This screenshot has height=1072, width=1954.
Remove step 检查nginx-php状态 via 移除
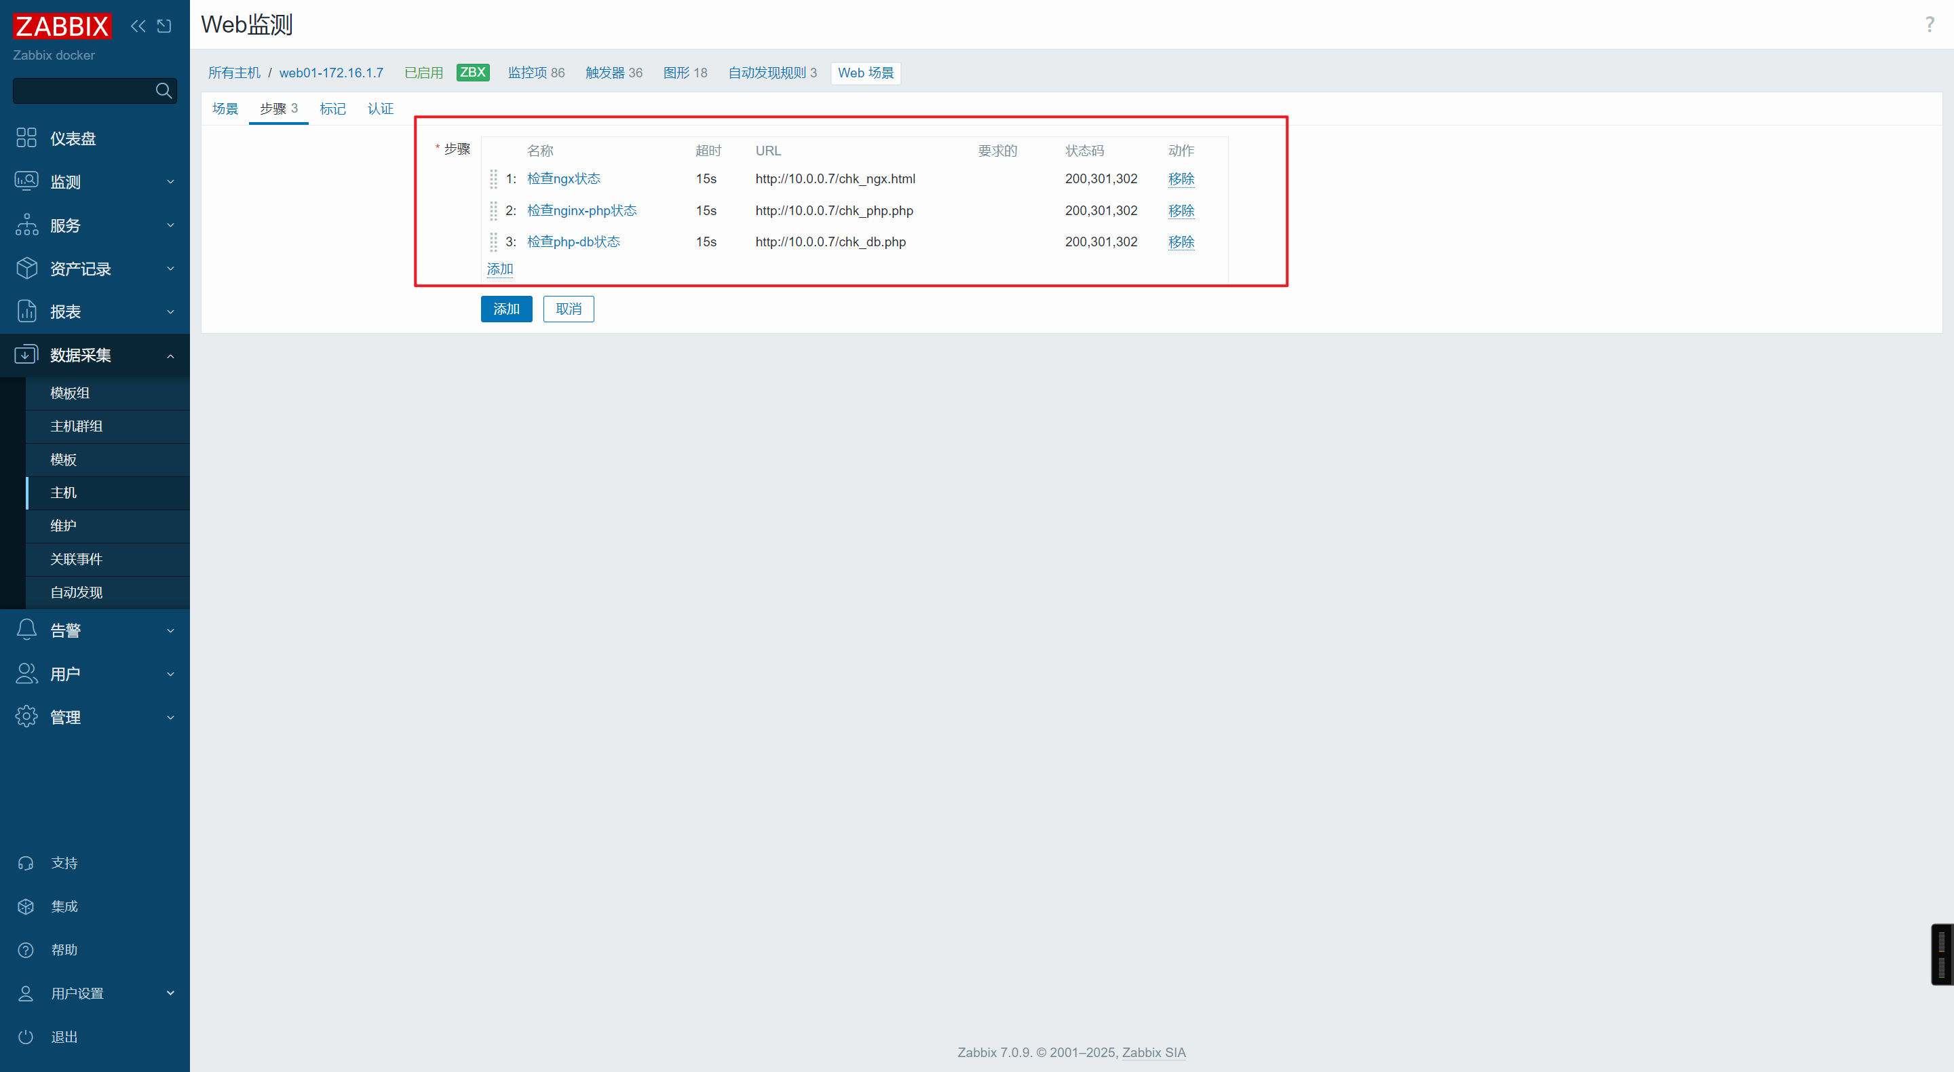point(1181,211)
